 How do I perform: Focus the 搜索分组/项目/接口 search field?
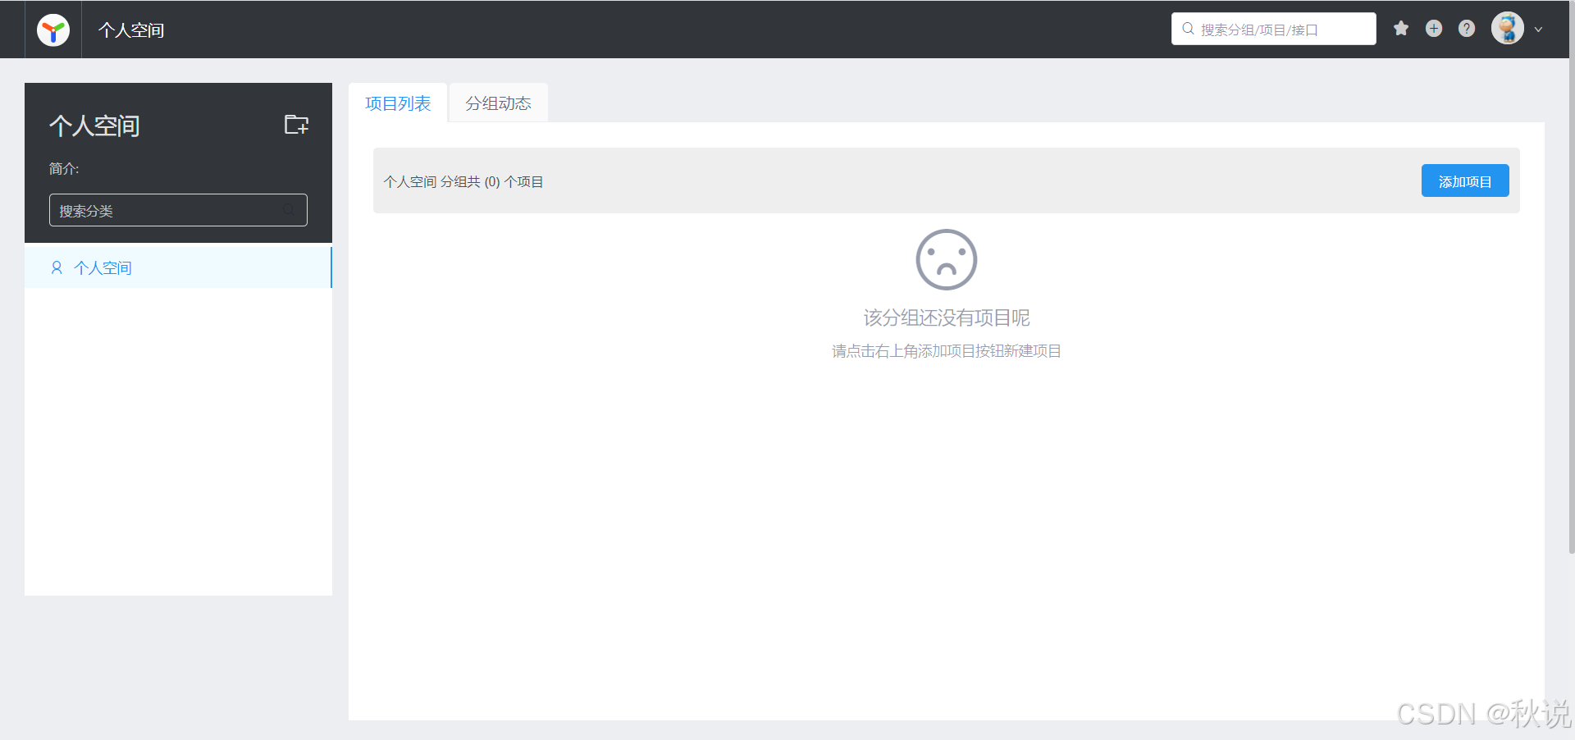[x=1274, y=29]
